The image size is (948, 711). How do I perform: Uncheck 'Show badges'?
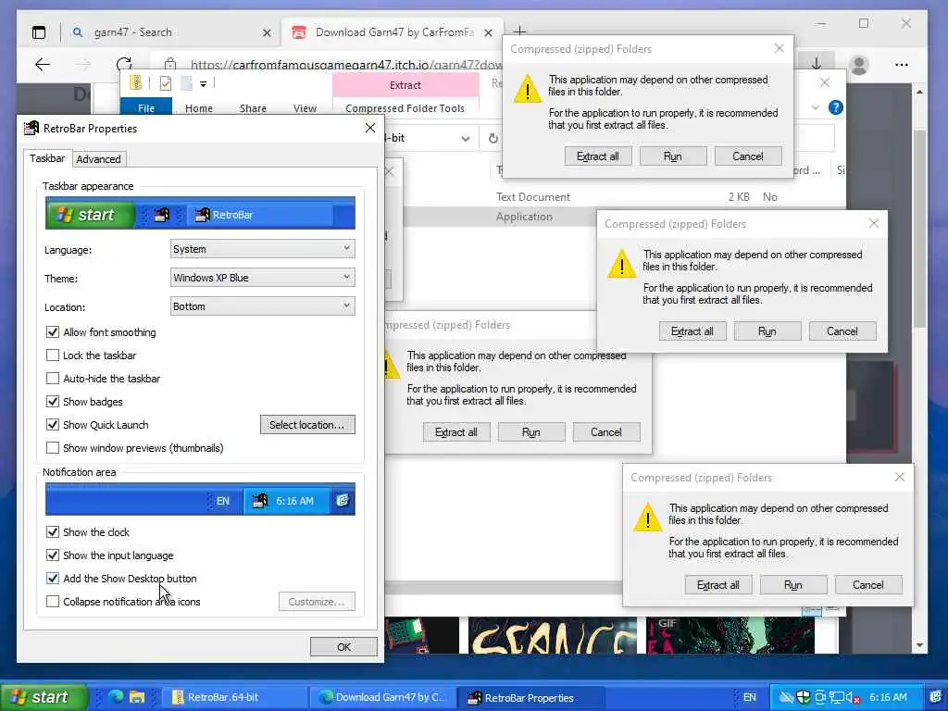coord(53,402)
